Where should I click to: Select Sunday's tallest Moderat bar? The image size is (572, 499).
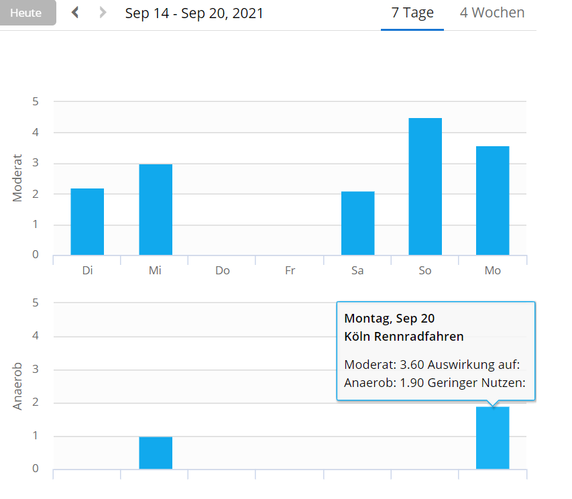pos(425,186)
